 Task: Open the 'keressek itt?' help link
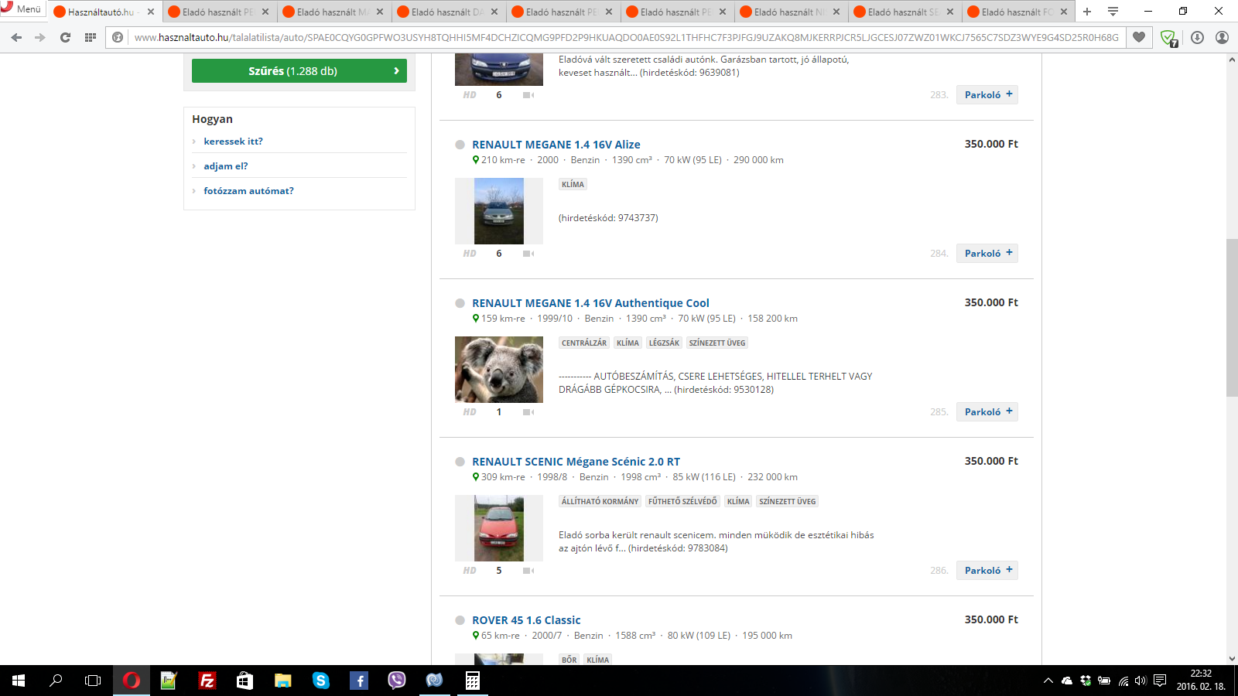click(x=233, y=142)
